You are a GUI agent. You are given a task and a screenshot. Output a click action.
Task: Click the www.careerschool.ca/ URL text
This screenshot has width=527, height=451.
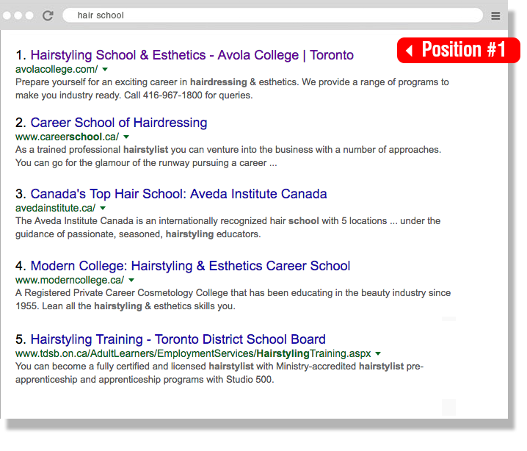point(67,137)
